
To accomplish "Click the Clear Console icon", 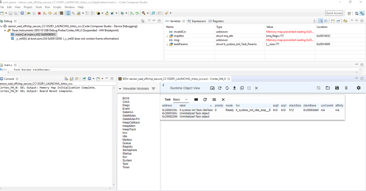I will tap(66, 79).
